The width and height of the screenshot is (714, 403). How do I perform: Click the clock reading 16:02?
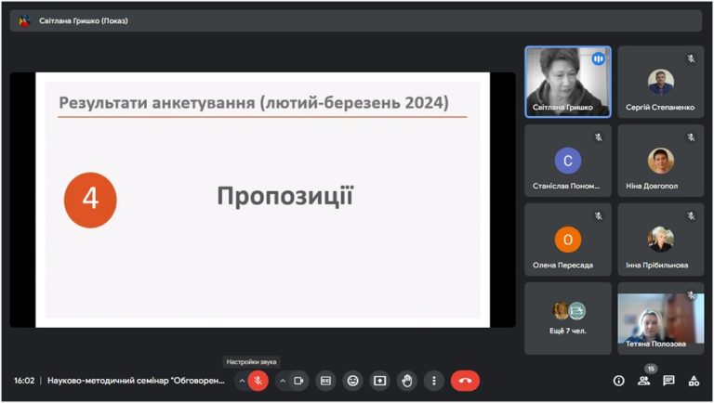click(x=24, y=381)
